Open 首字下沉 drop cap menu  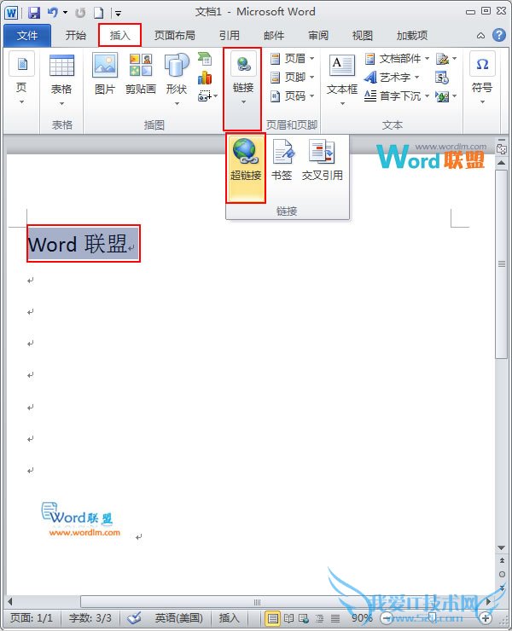click(x=397, y=96)
